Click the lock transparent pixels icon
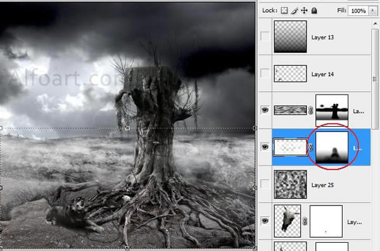This screenshot has width=380, height=251. 284,10
